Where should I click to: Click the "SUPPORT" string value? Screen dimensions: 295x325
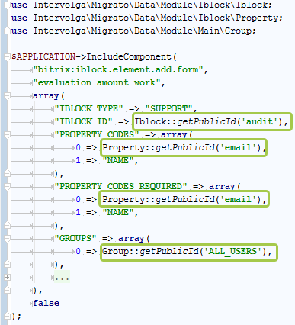pos(169,108)
